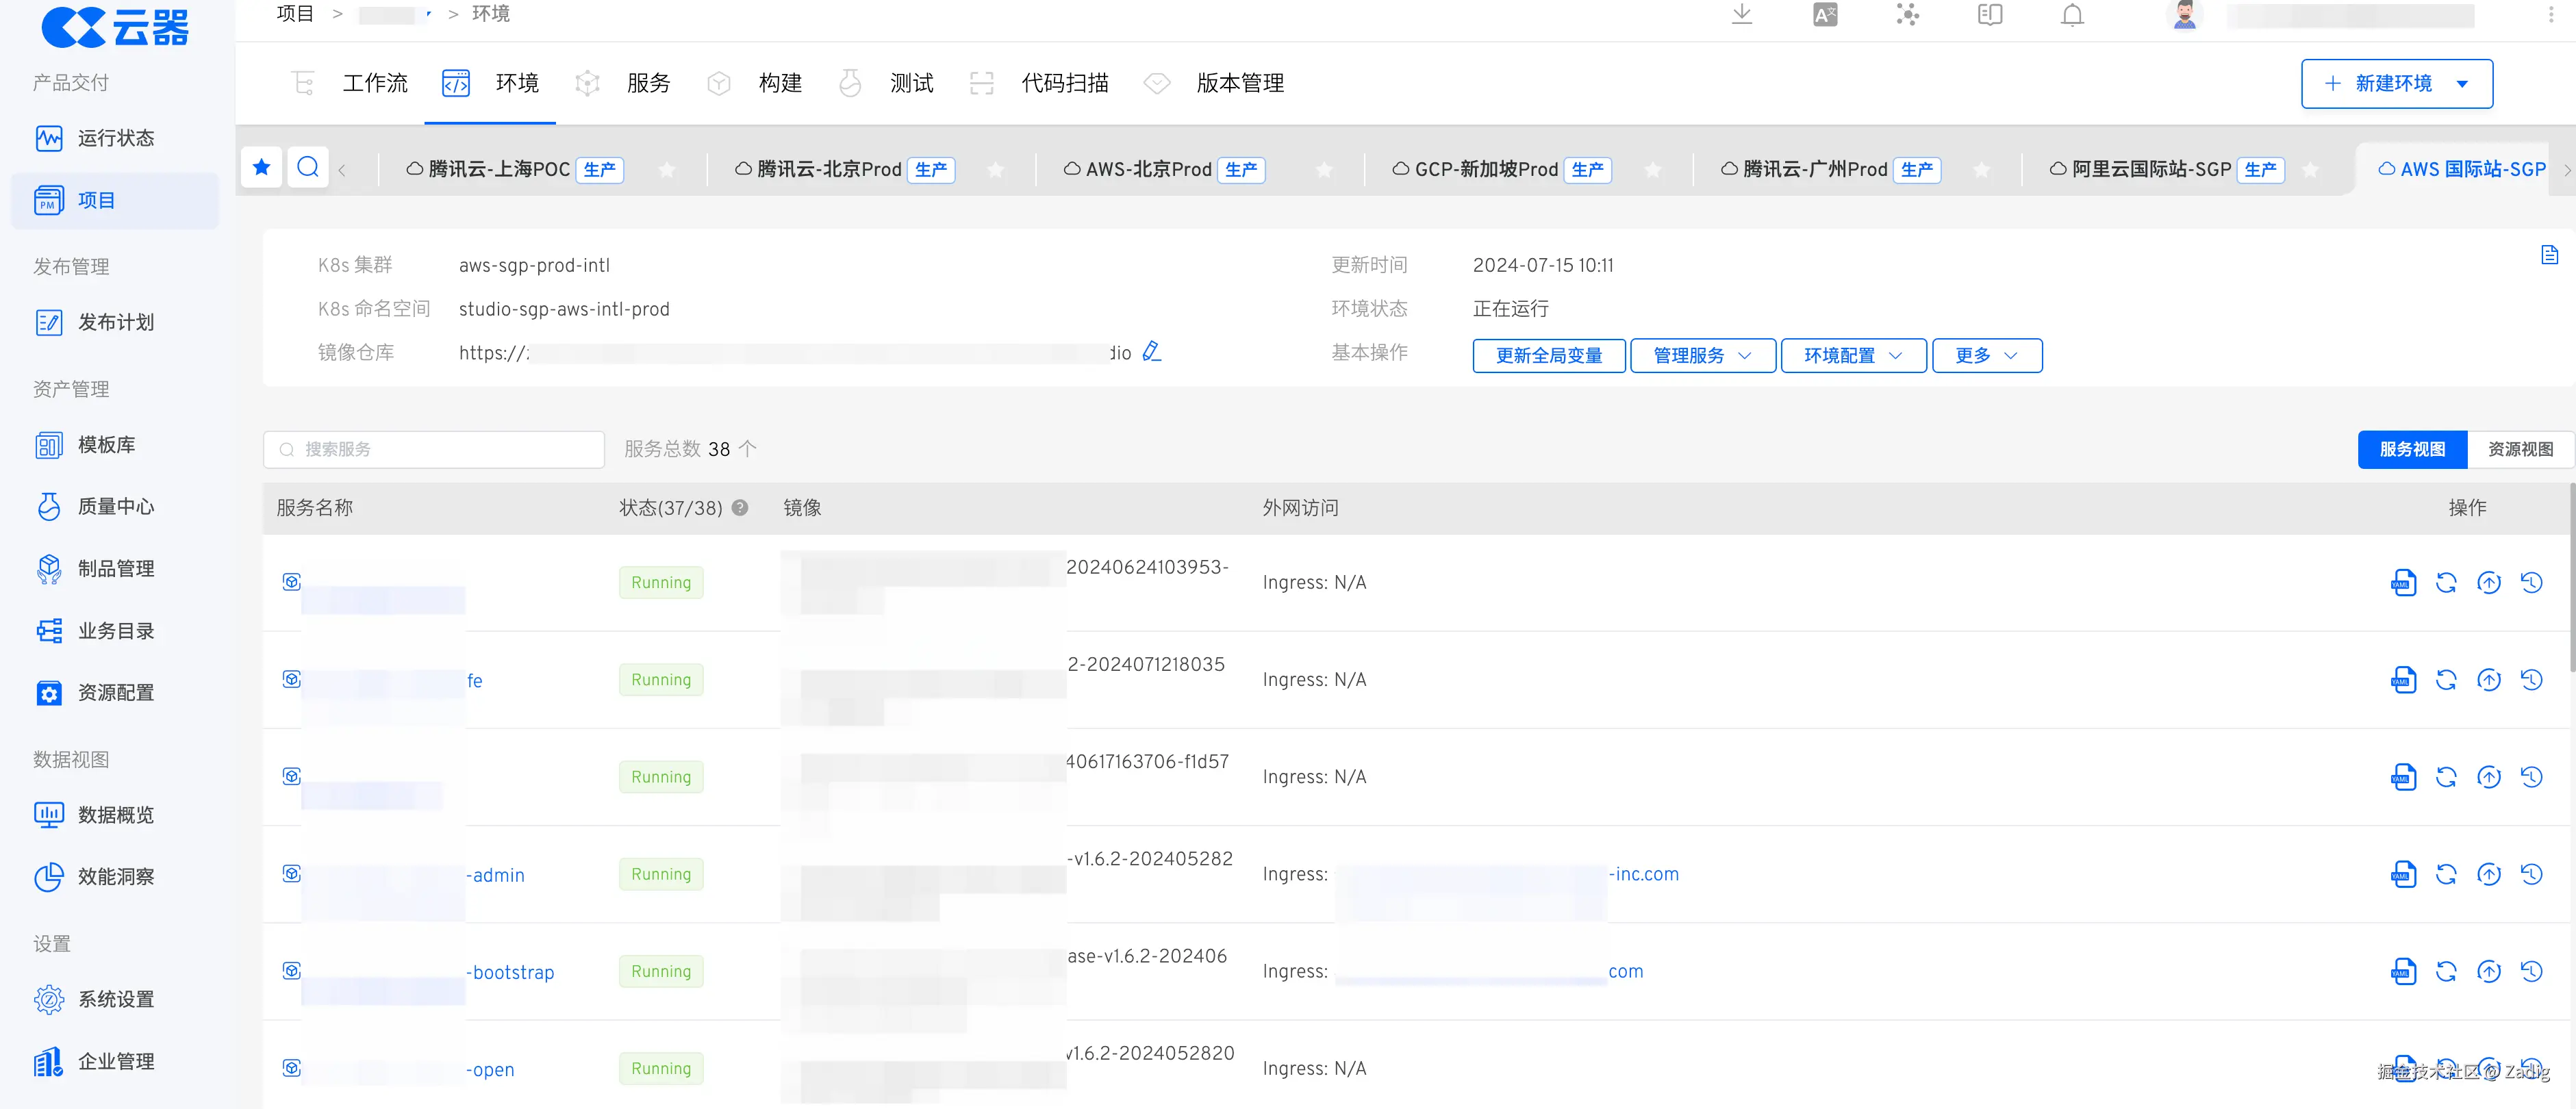
Task: Open the -admin service link
Action: pos(496,875)
